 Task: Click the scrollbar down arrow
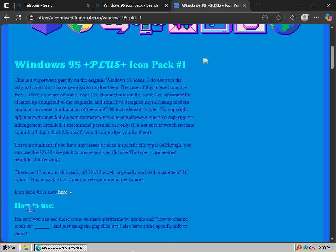[x=332, y=238]
